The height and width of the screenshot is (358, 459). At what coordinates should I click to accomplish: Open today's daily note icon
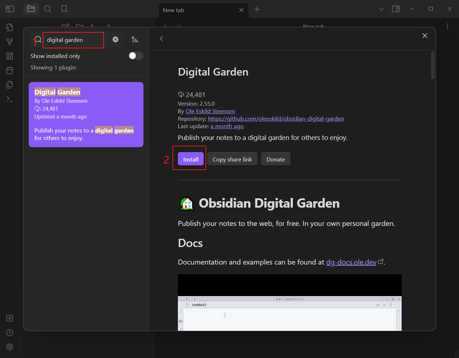tap(10, 70)
